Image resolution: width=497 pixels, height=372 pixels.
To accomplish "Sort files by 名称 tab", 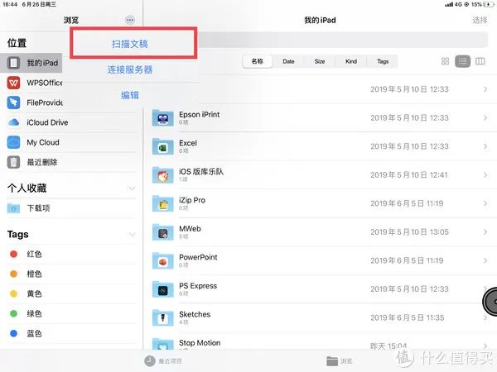I will (258, 61).
